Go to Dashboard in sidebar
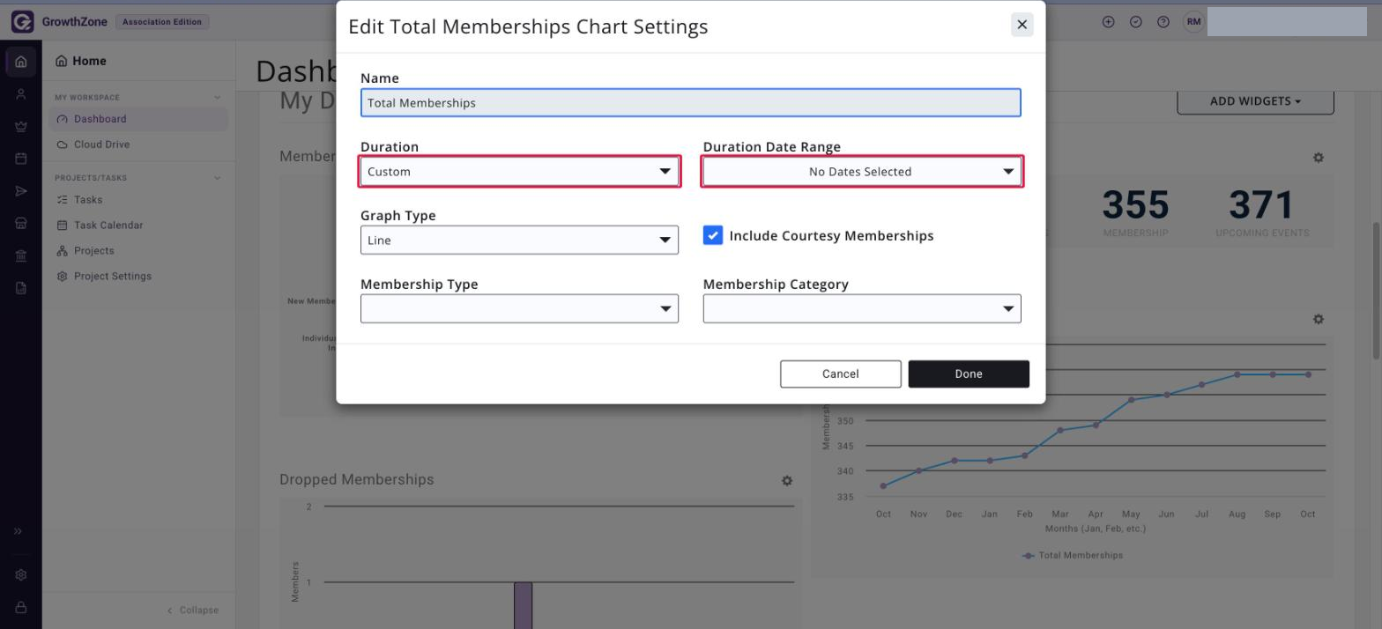This screenshot has height=629, width=1382. (139, 119)
